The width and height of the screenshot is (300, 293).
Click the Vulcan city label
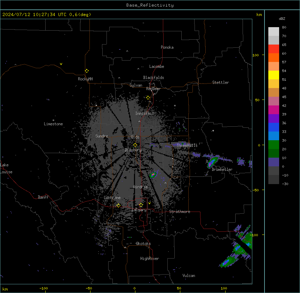189,276
